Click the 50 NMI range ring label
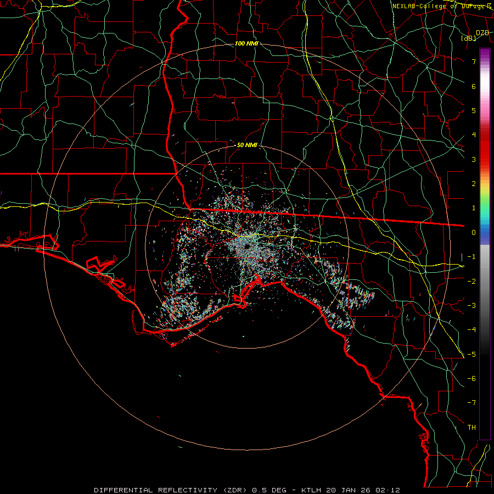 247,145
